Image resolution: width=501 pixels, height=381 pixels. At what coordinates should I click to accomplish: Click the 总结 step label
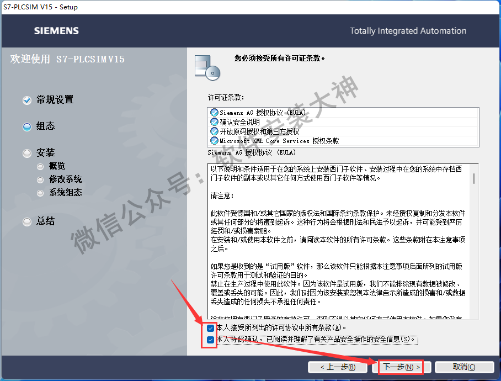[x=45, y=221]
